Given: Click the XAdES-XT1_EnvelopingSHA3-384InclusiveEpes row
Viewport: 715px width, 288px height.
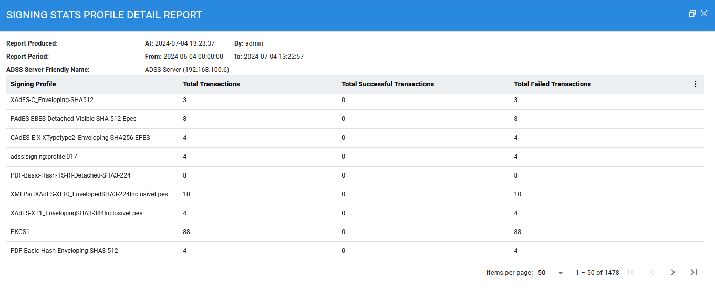Looking at the screenshot, I should (76, 213).
